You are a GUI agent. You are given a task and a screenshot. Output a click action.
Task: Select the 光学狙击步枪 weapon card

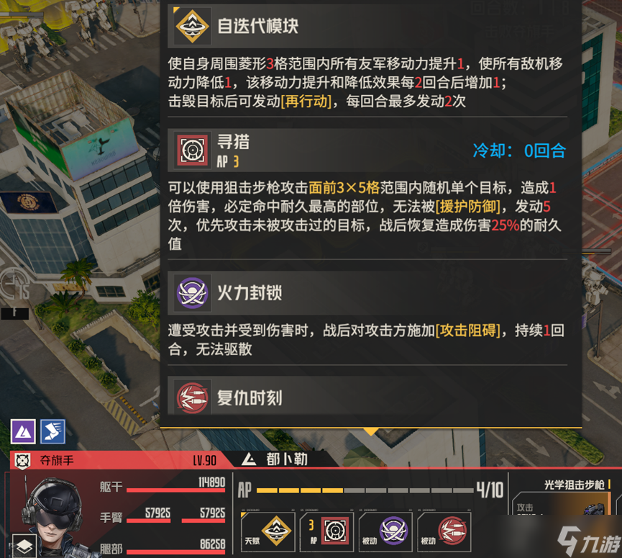coord(562,498)
